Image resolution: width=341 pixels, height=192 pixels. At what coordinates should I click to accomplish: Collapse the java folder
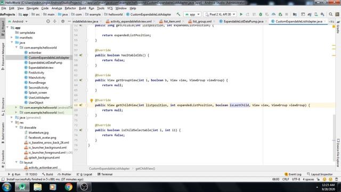pos(12,43)
